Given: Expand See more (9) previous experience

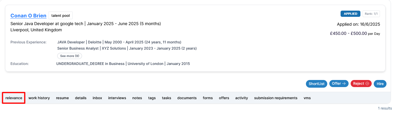Looking at the screenshot, I should click(70, 56).
